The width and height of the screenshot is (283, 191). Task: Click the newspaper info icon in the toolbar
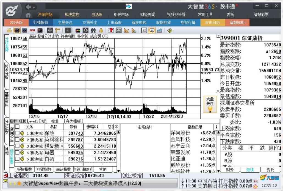point(144,30)
